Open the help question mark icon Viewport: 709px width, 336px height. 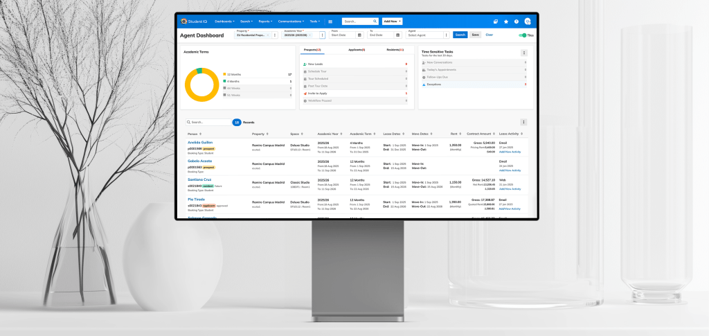[x=517, y=21]
